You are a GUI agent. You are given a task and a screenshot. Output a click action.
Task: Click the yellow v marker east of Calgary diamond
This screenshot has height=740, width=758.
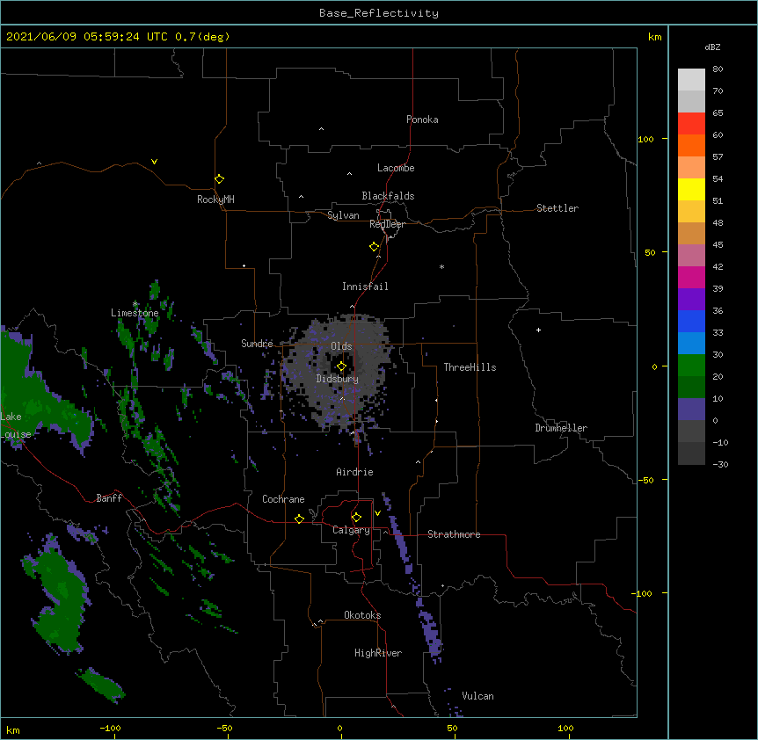377,513
